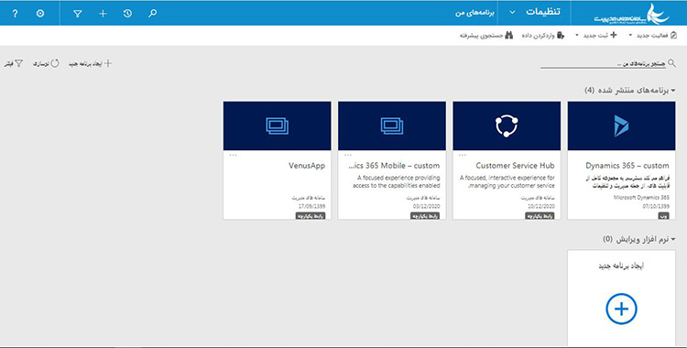This screenshot has height=348, width=687.
Task: Click ایجاد برنامه جدید button in toolbar
Action: 91,63
